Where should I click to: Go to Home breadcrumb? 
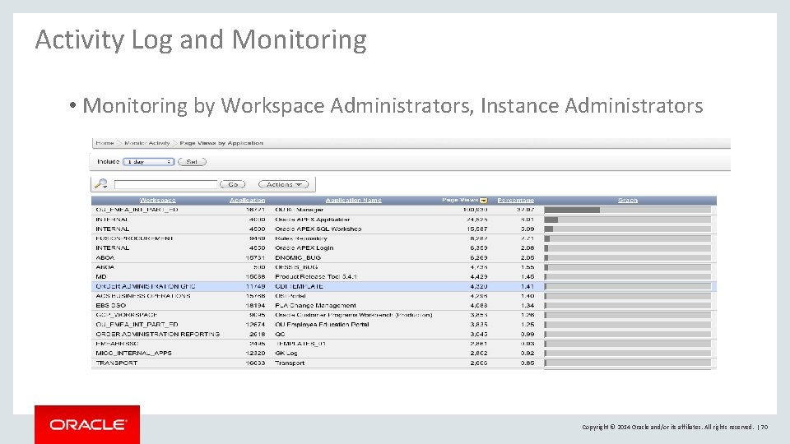105,143
